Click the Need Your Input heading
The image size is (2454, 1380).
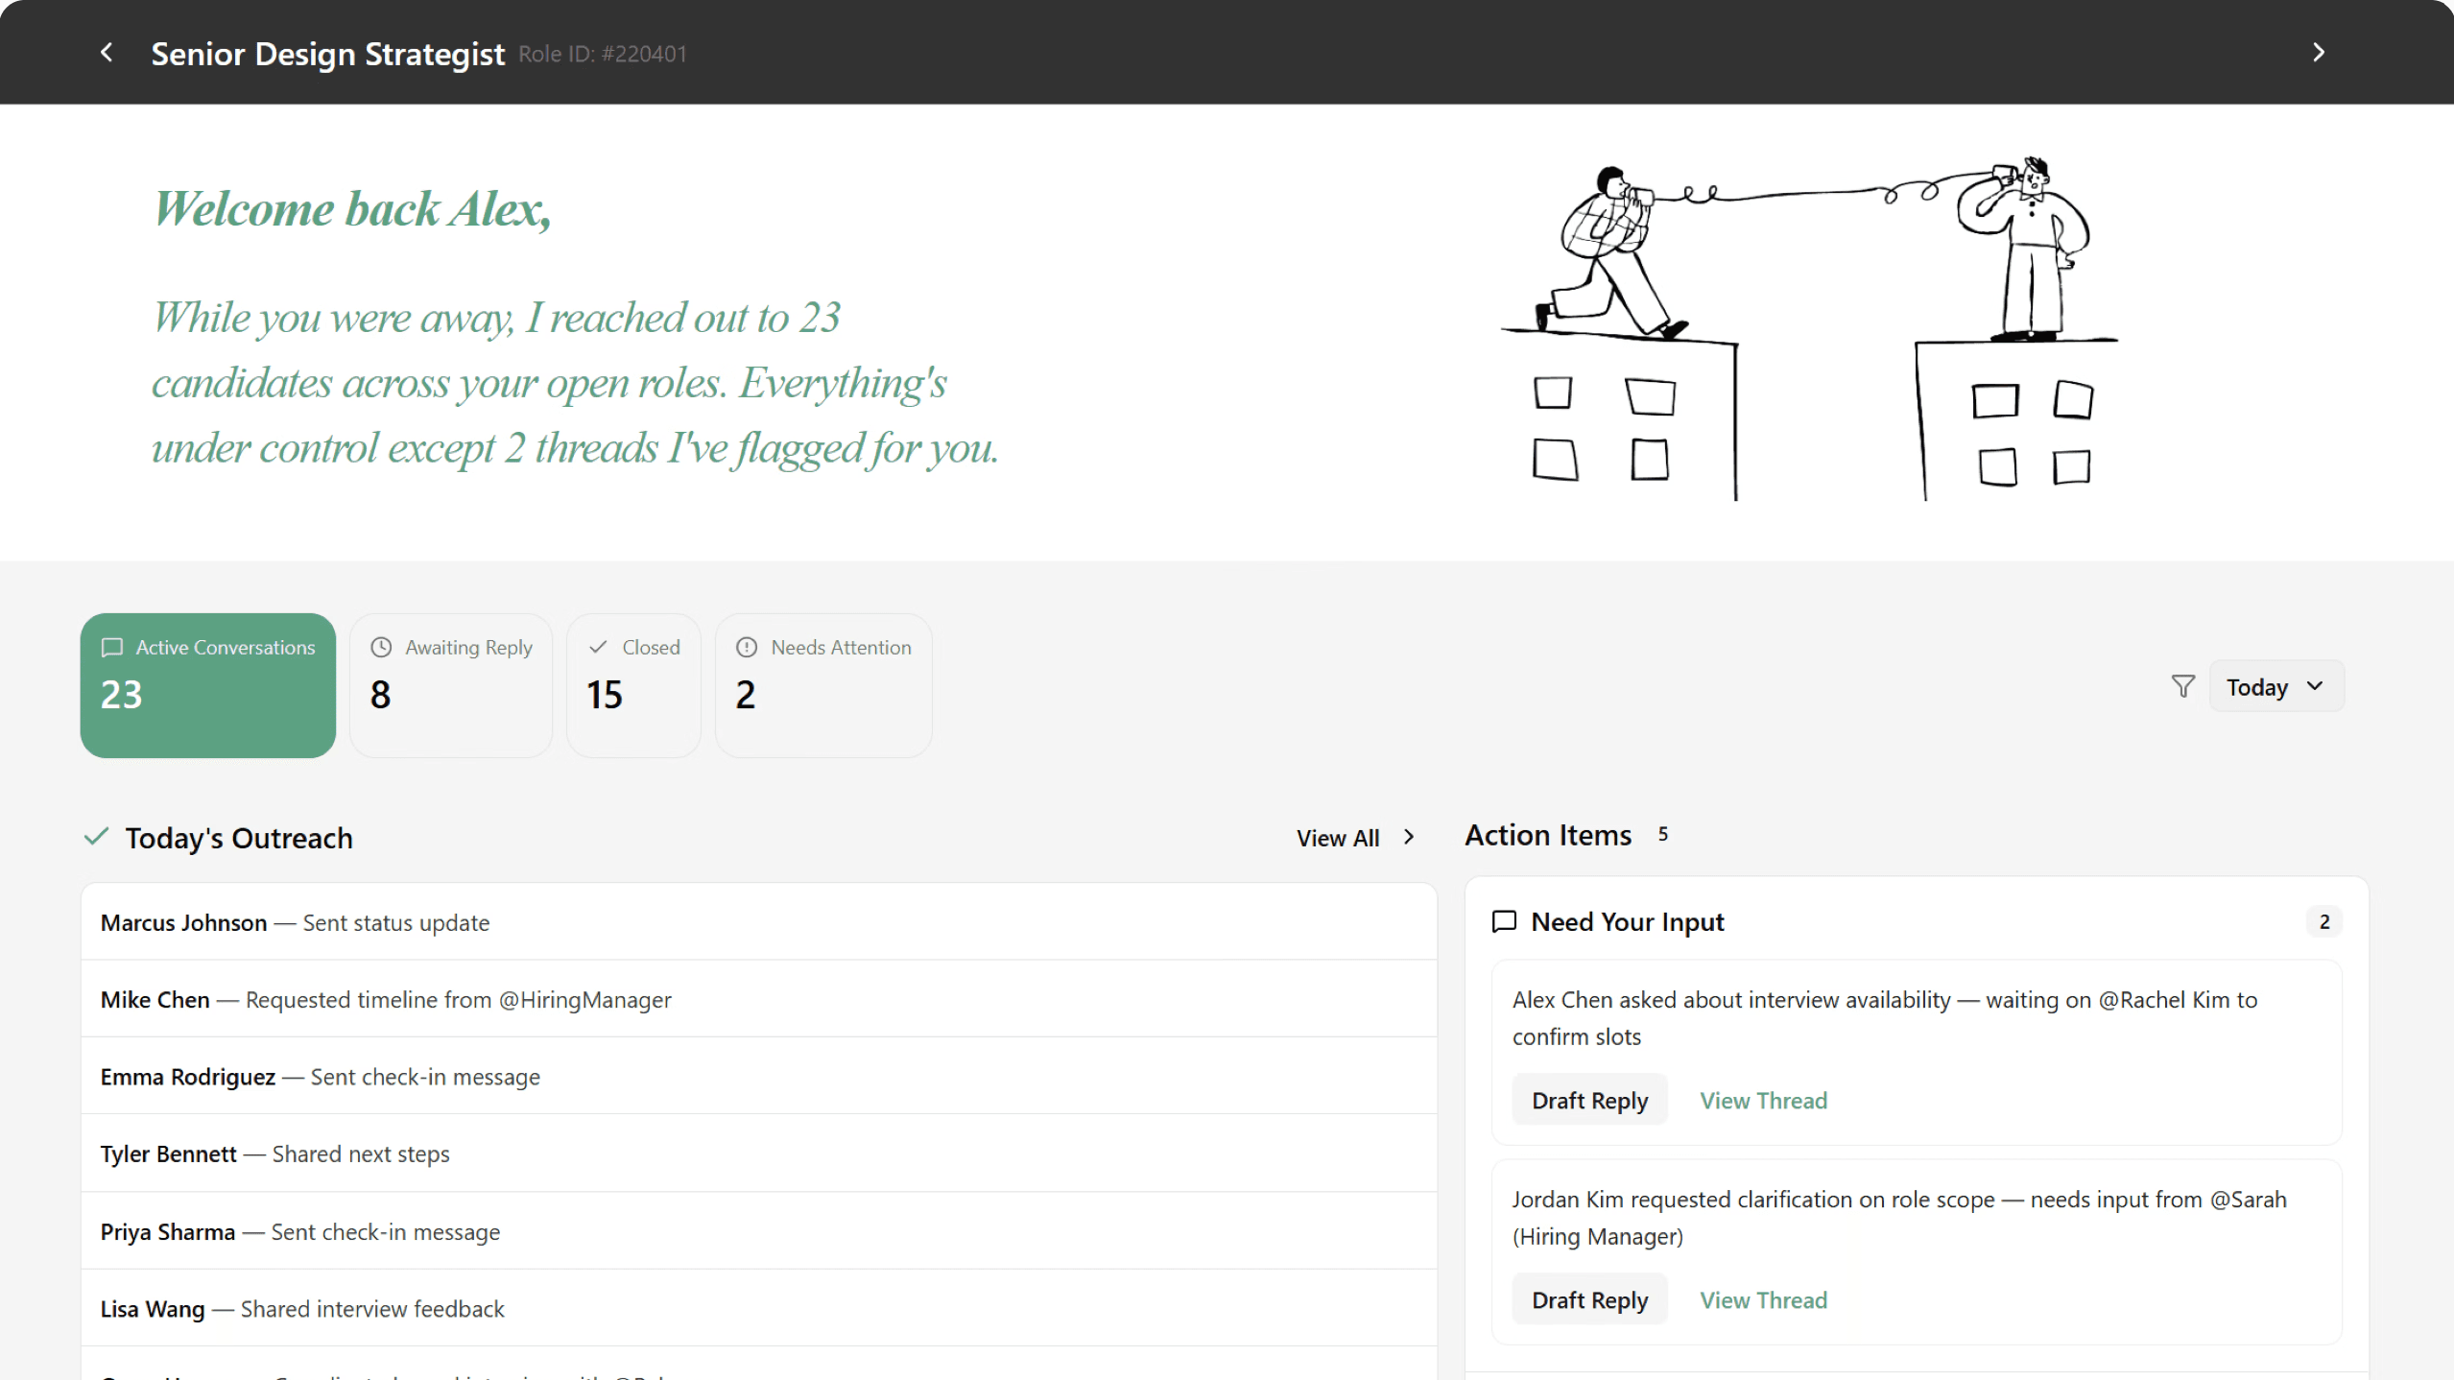click(x=1628, y=921)
